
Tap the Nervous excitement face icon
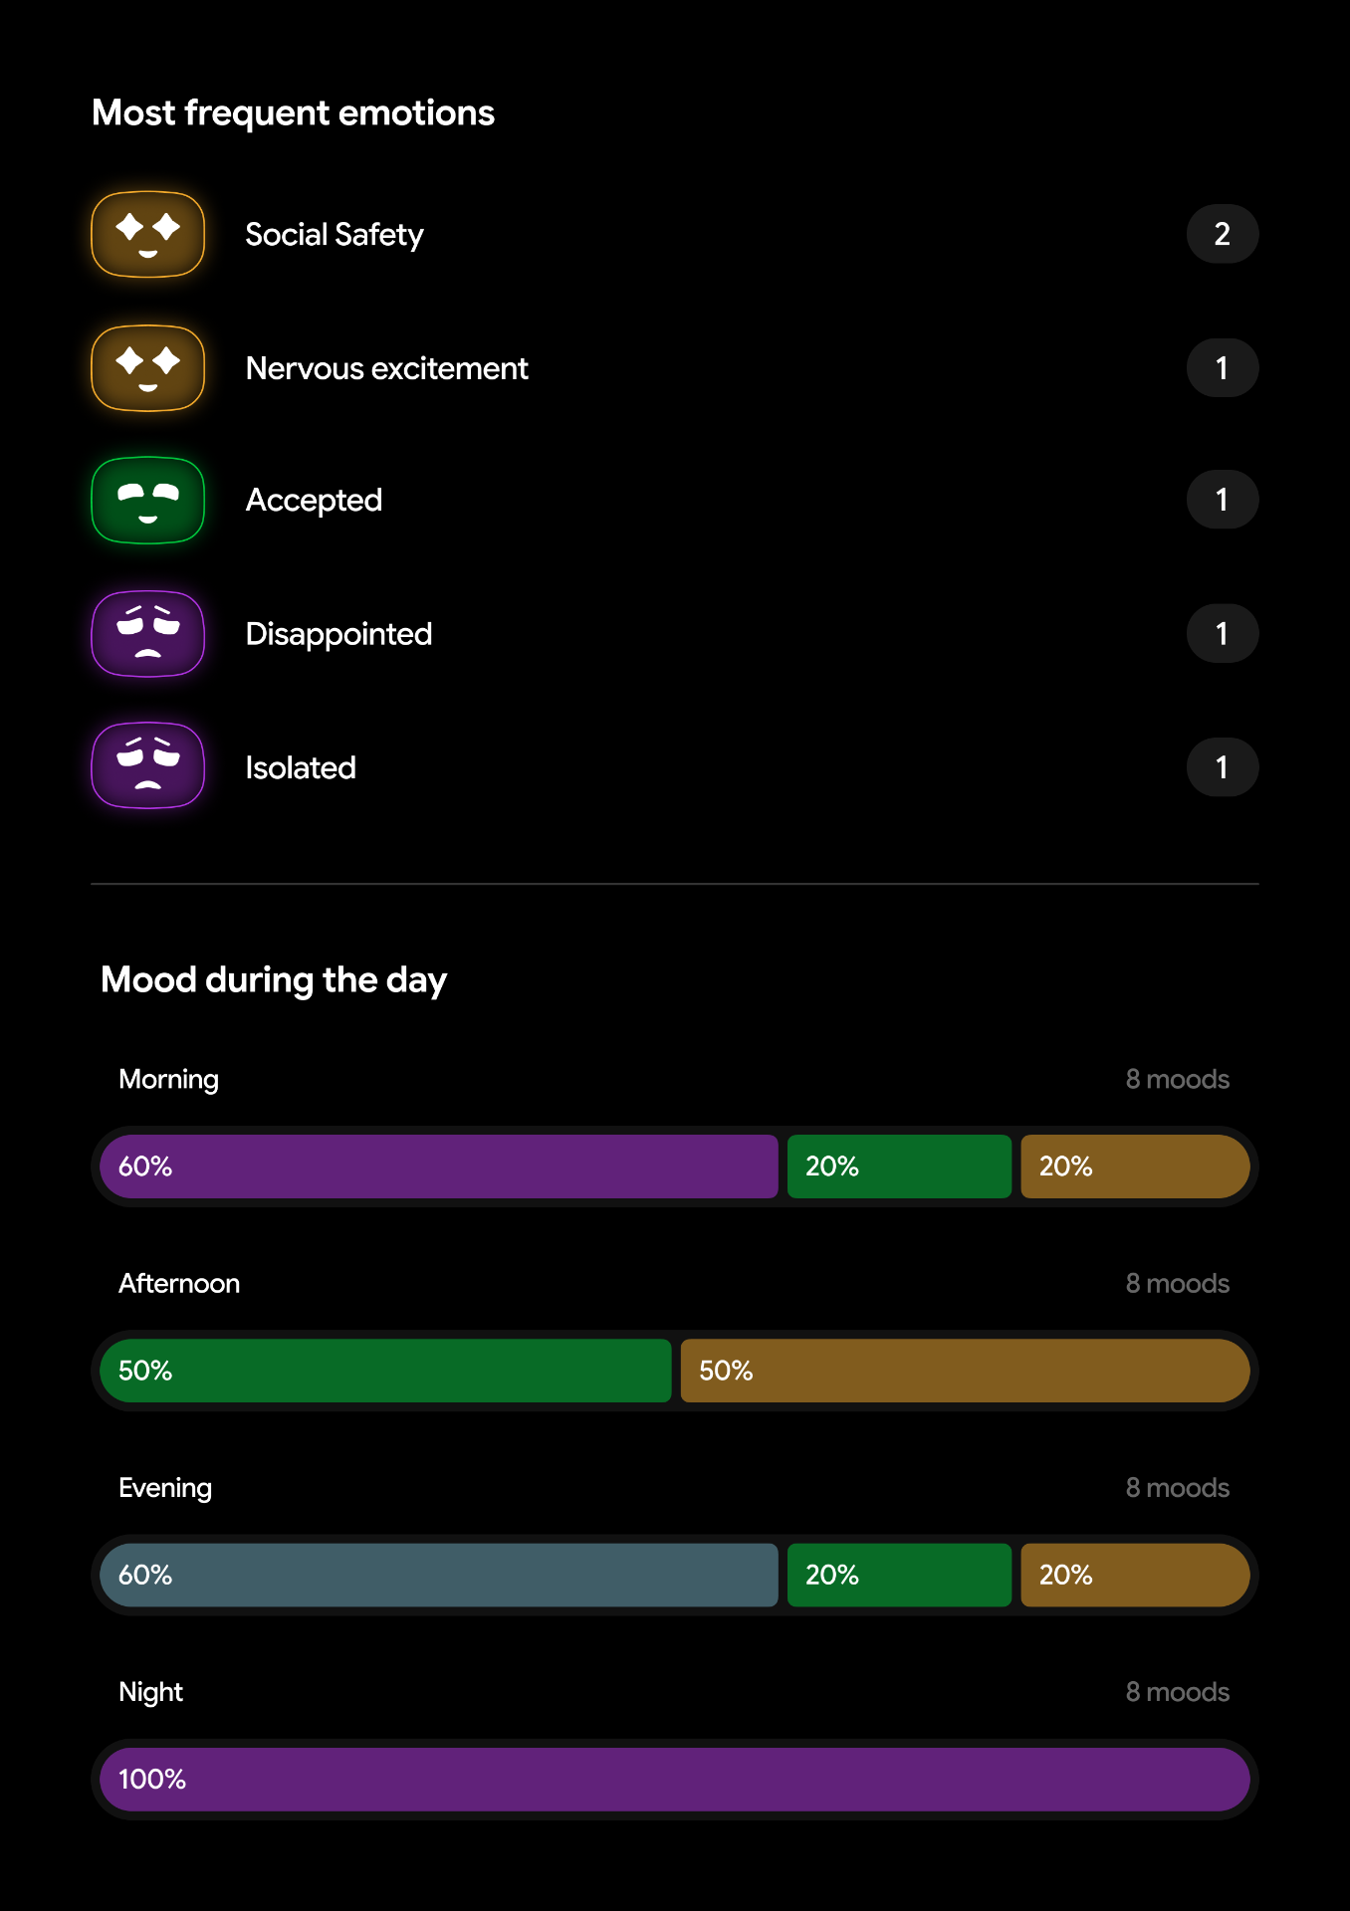click(147, 368)
